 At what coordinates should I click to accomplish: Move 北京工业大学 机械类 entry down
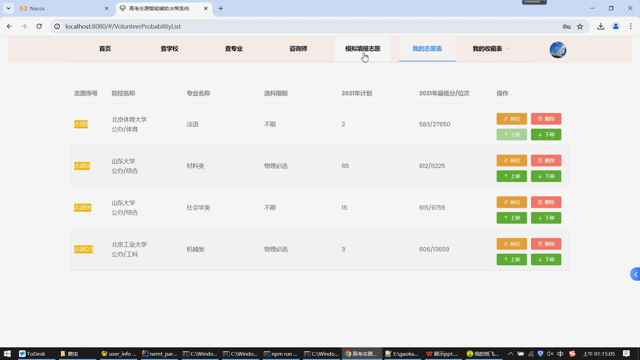pos(546,260)
